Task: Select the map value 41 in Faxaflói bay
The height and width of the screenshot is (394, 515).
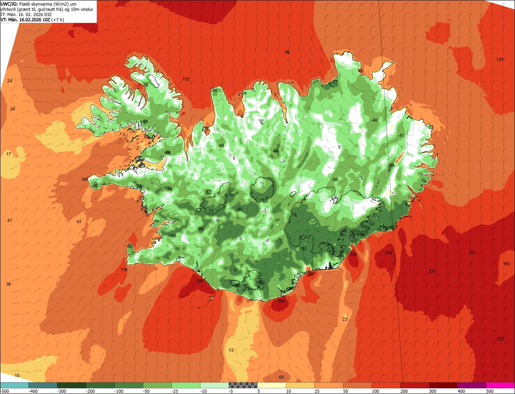Action: (x=79, y=222)
